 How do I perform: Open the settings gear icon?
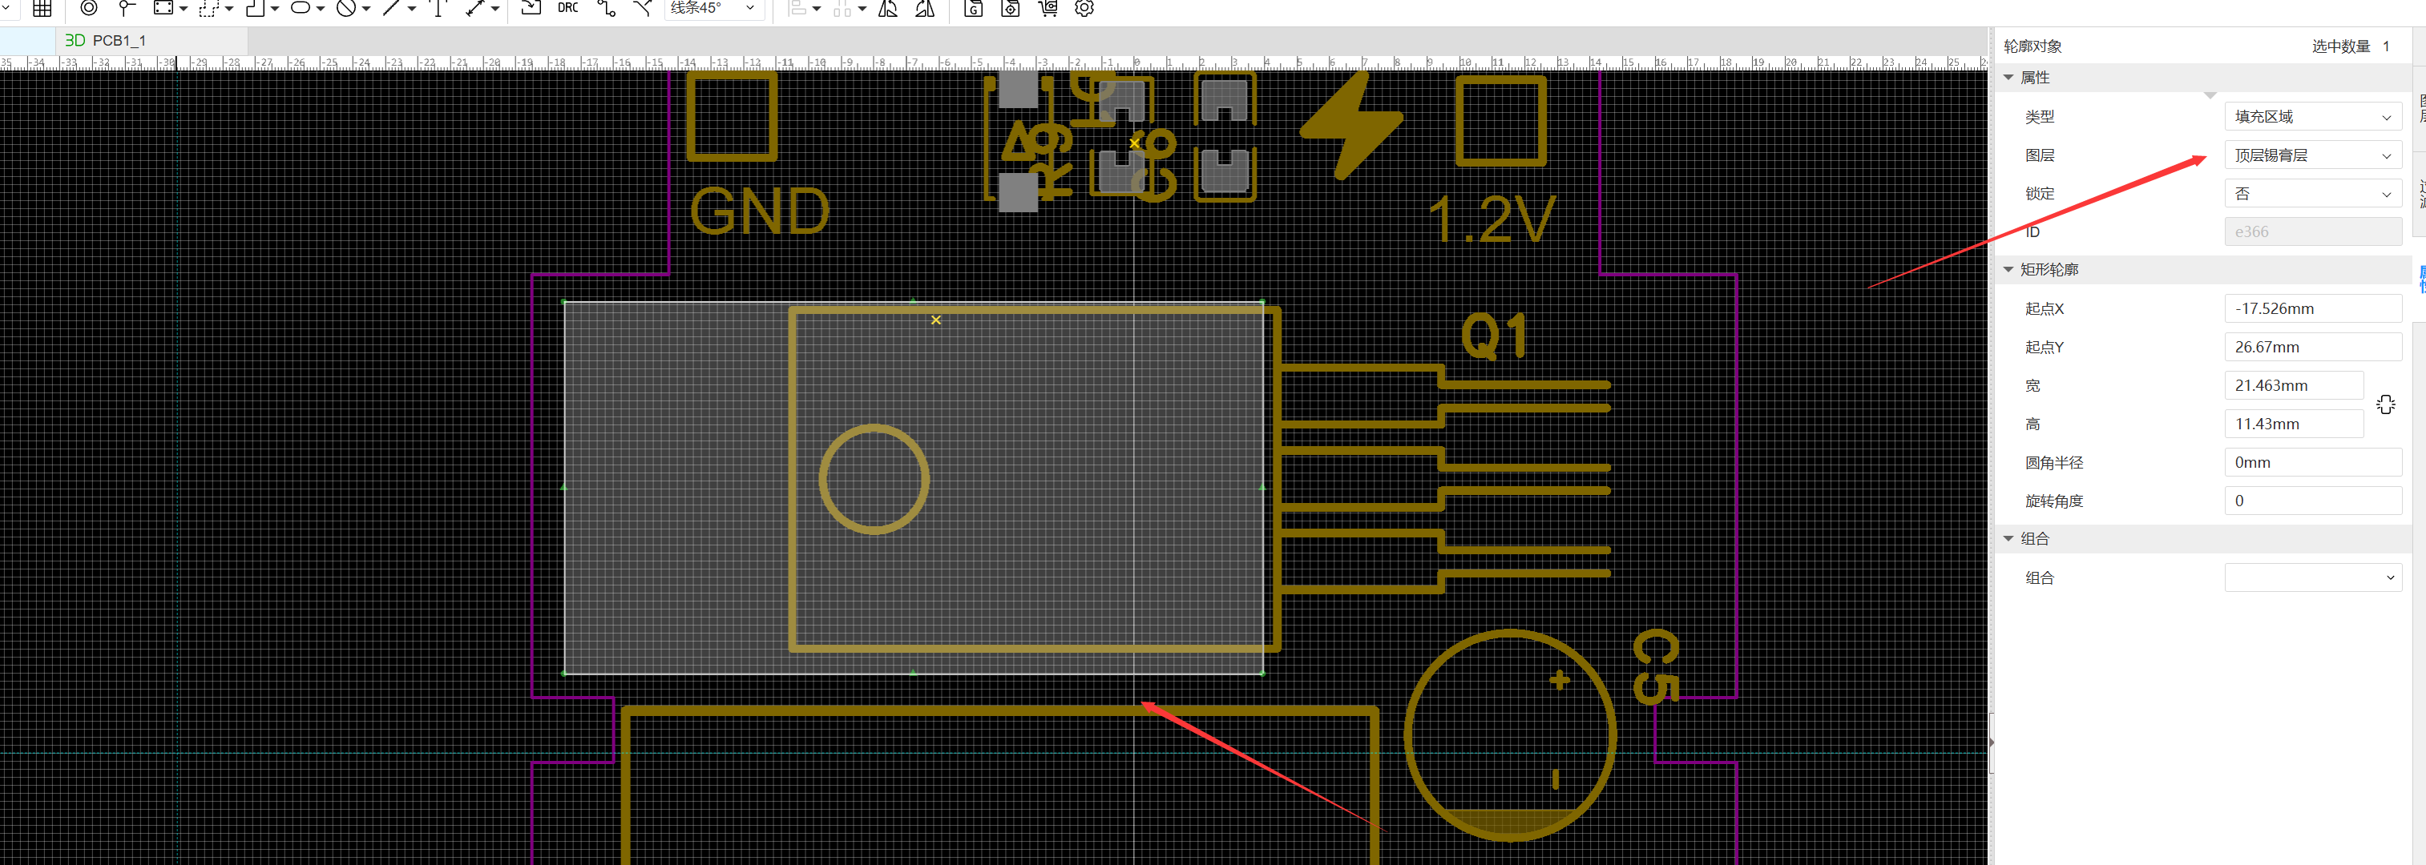[x=1084, y=9]
